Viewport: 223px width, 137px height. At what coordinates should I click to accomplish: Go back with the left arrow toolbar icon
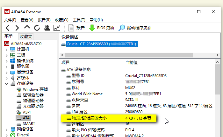point(8,28)
